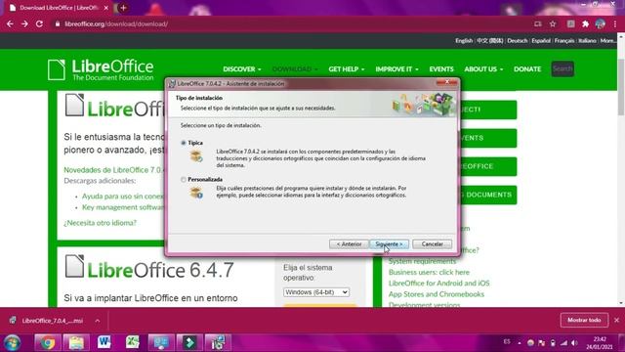The image size is (625, 352).
Task: Click the LibreOffice installer title bar icon
Action: [172, 84]
